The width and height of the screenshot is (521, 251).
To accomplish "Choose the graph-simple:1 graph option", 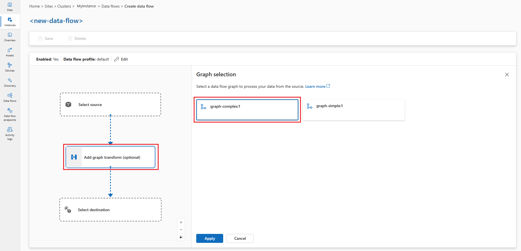I will 354,110.
